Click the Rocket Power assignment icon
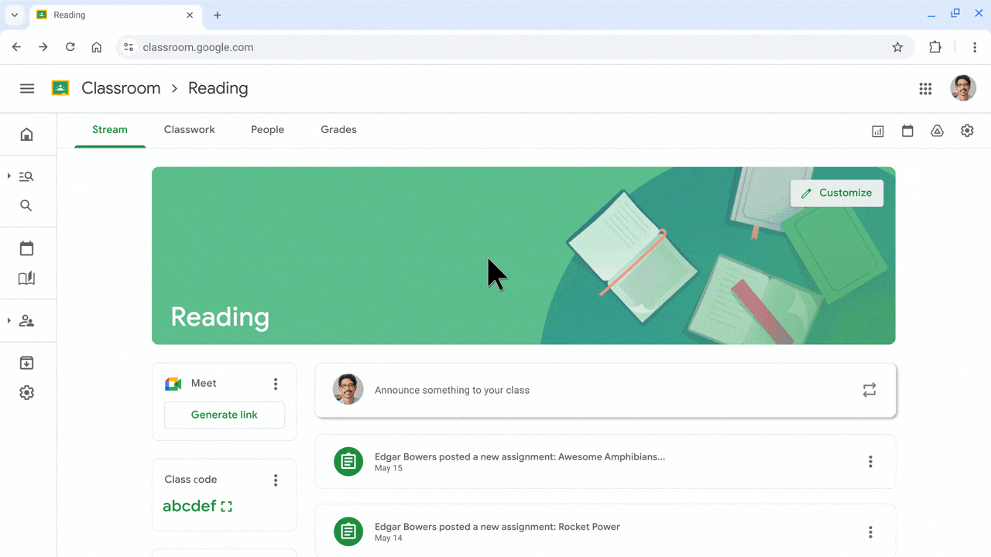The image size is (991, 557). click(348, 531)
